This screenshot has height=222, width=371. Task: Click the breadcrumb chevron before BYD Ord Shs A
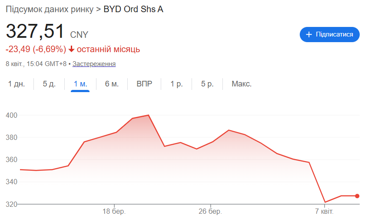(99, 9)
